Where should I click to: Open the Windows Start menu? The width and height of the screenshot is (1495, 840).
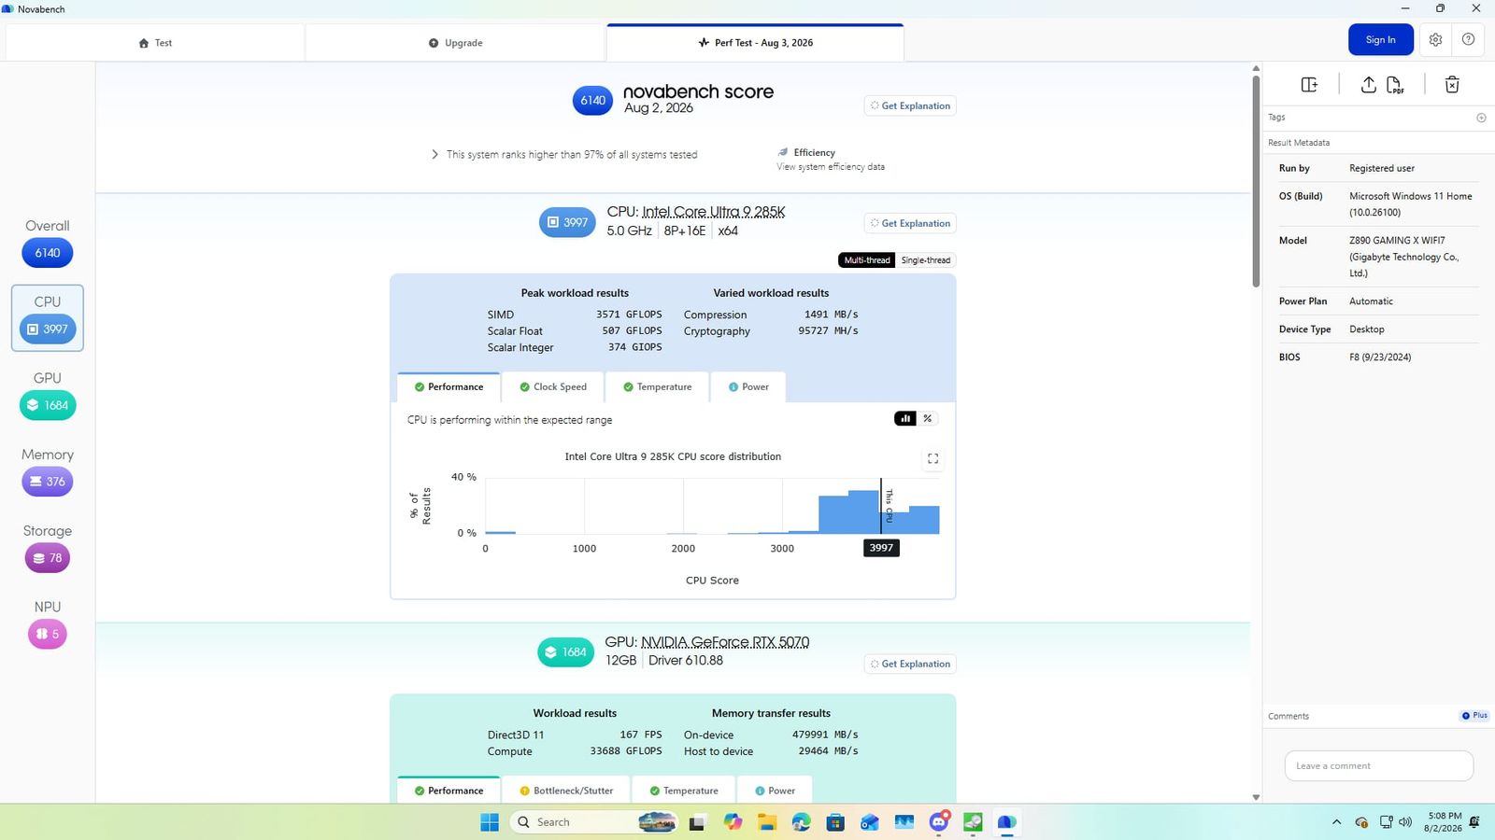pos(490,822)
